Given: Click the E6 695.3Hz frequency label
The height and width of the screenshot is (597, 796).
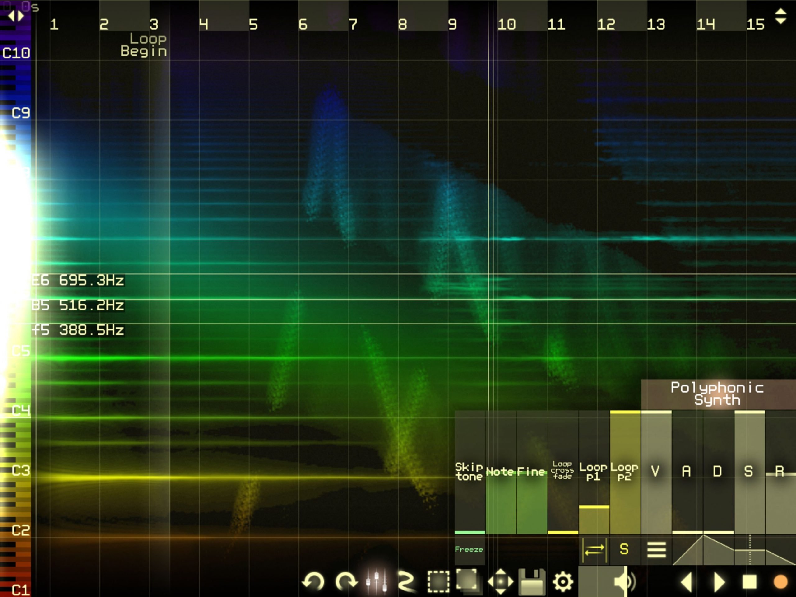Looking at the screenshot, I should 78,280.
